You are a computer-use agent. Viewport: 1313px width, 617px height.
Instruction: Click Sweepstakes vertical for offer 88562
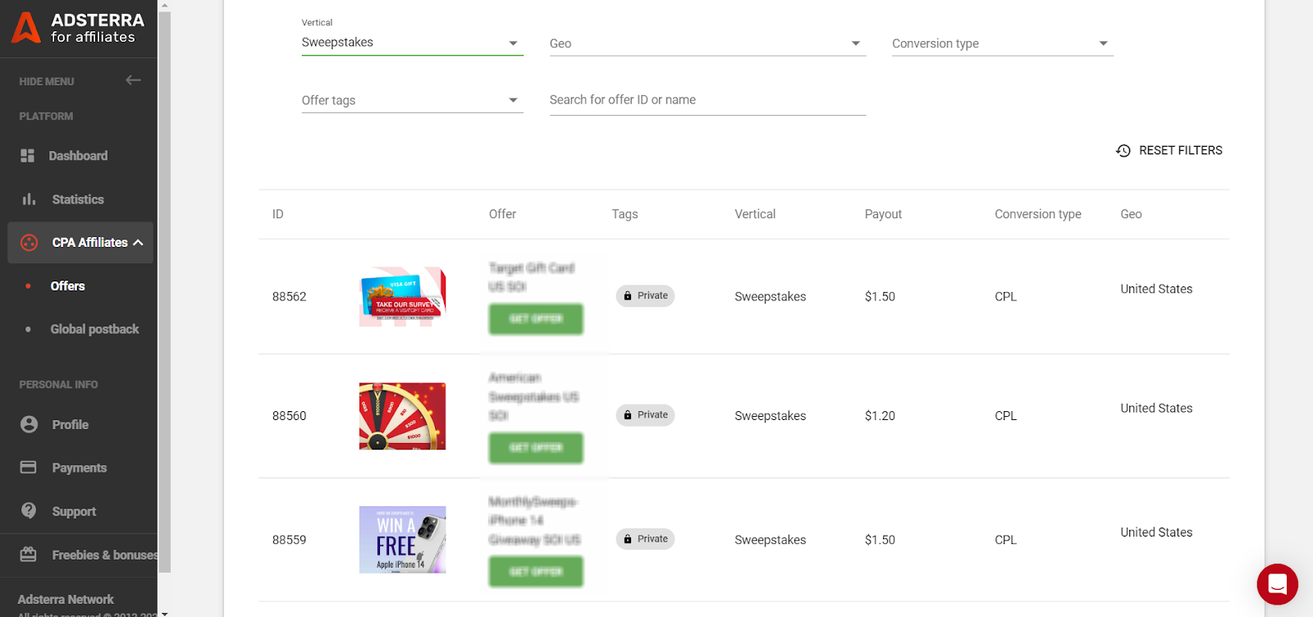(x=770, y=297)
